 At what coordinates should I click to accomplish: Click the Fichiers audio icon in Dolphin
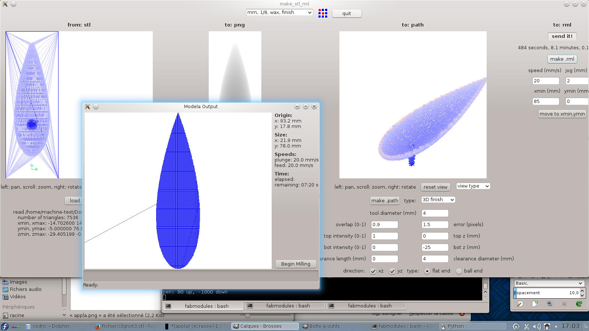pyautogui.click(x=6, y=289)
